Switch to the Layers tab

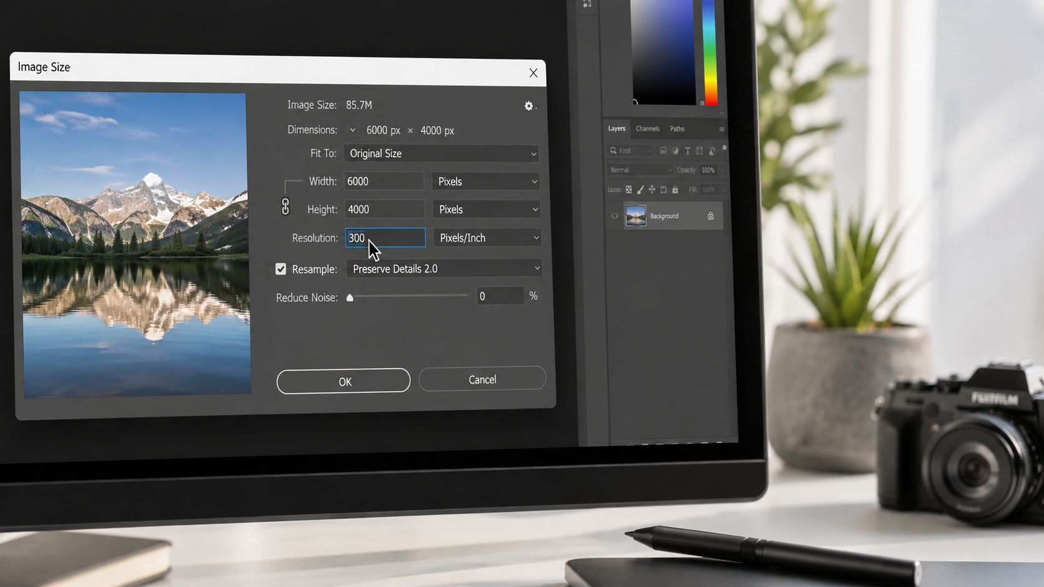[x=617, y=129]
